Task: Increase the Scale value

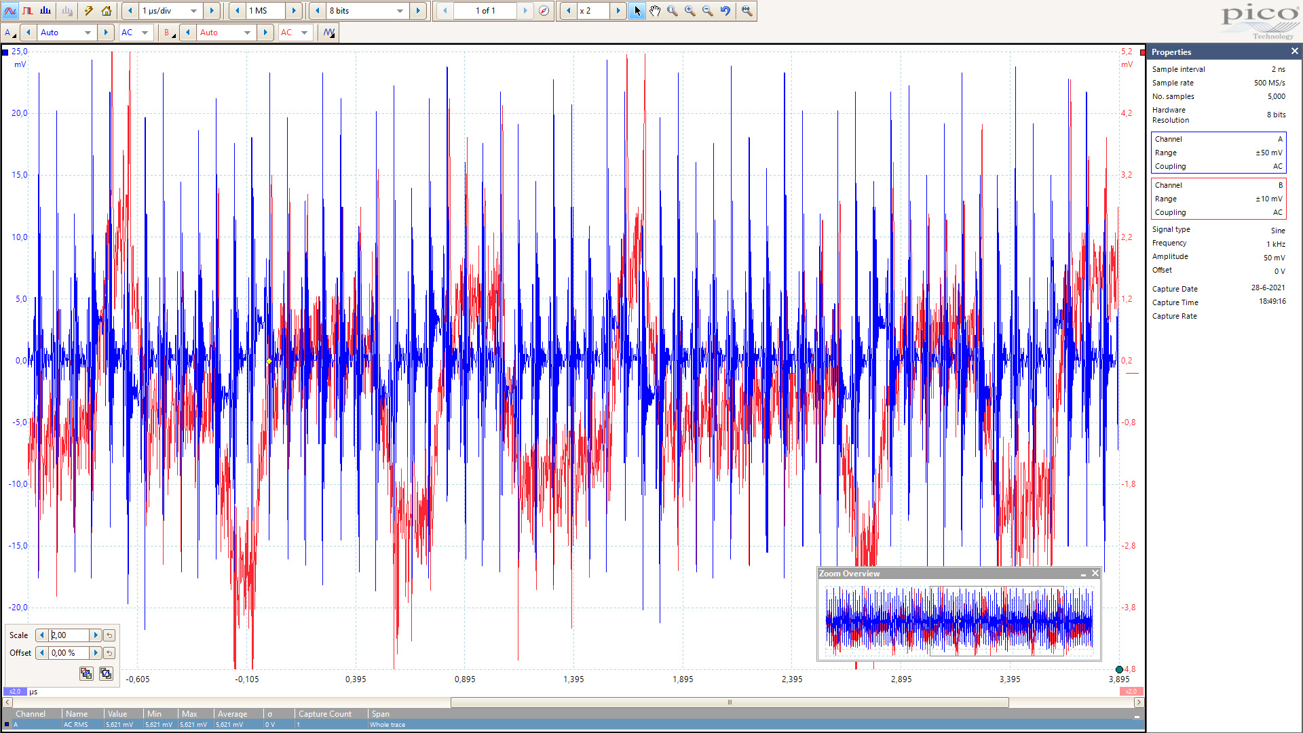Action: 96,635
